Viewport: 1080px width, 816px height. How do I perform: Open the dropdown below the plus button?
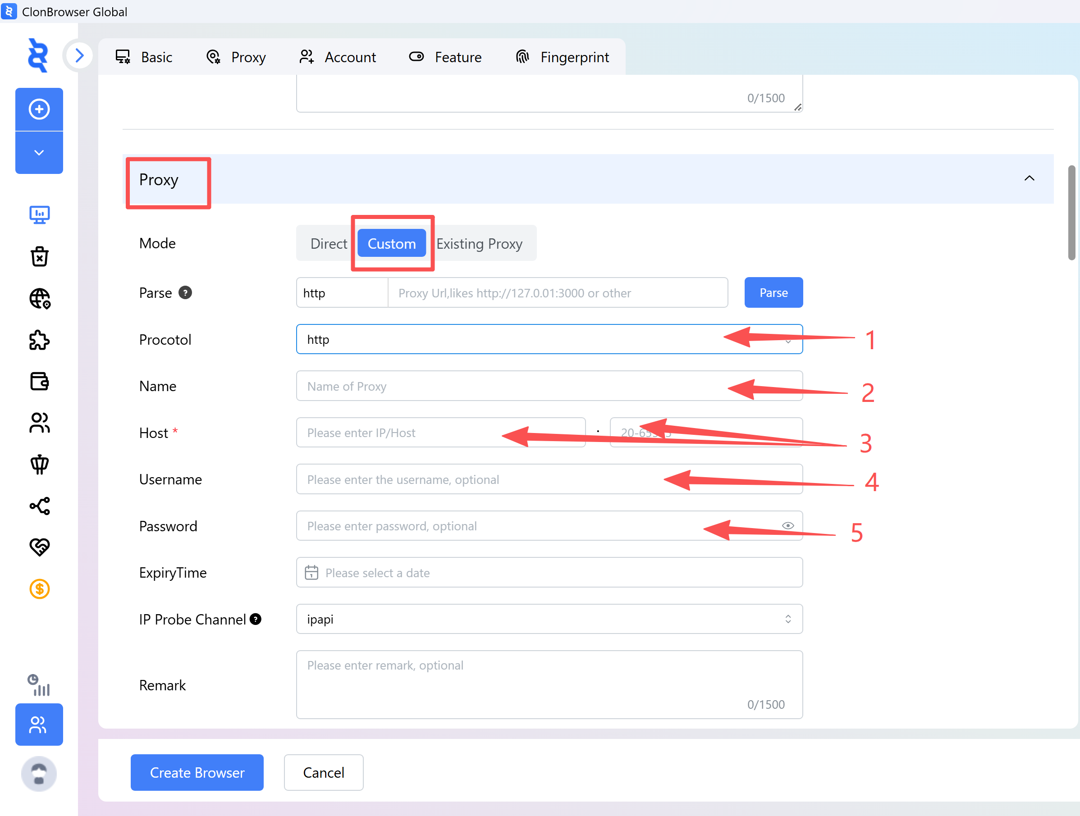[39, 153]
